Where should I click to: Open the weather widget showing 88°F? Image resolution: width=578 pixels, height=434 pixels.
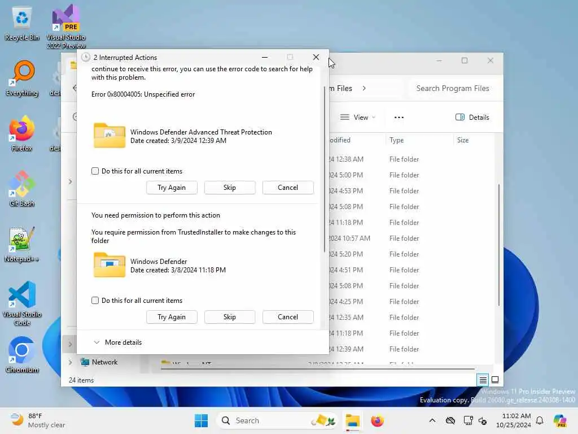38,420
